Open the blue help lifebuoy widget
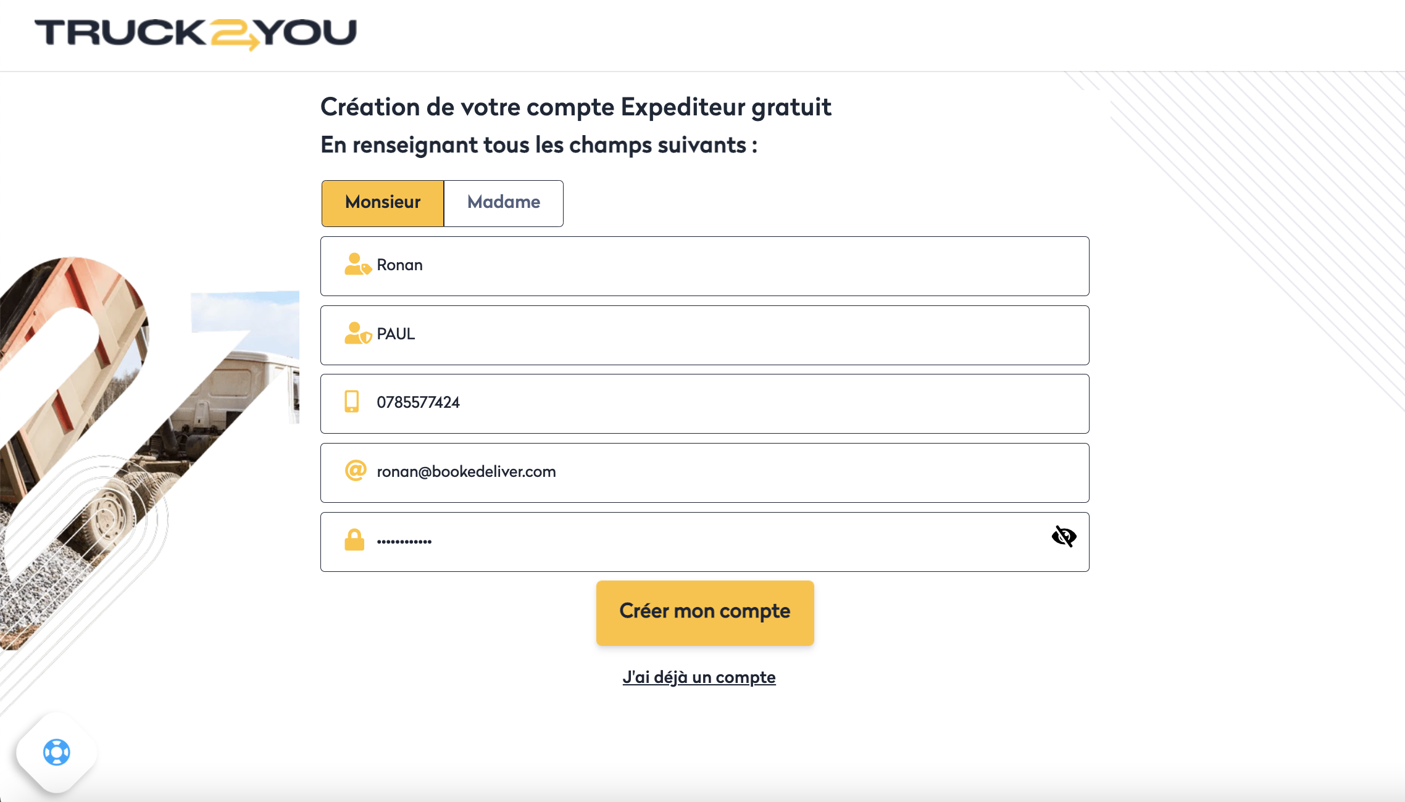 point(57,752)
